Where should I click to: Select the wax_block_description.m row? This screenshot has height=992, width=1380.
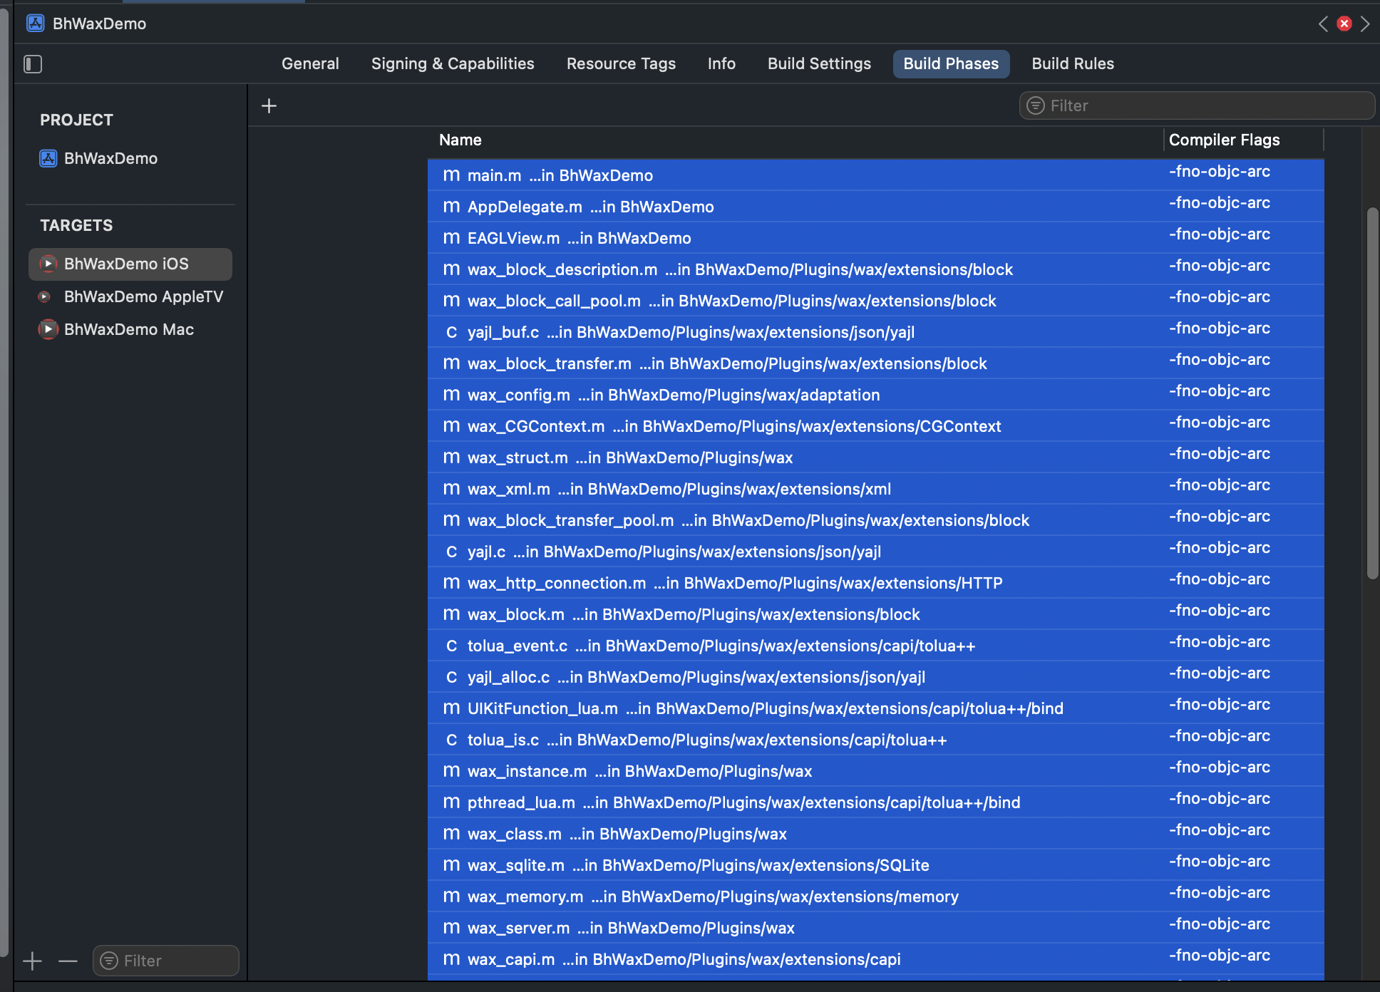[x=875, y=269]
